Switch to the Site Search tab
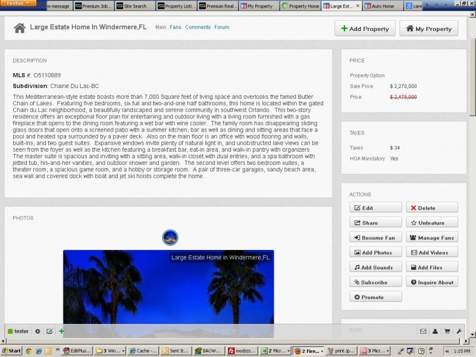Viewport: 476px width, 357px height. click(x=135, y=6)
